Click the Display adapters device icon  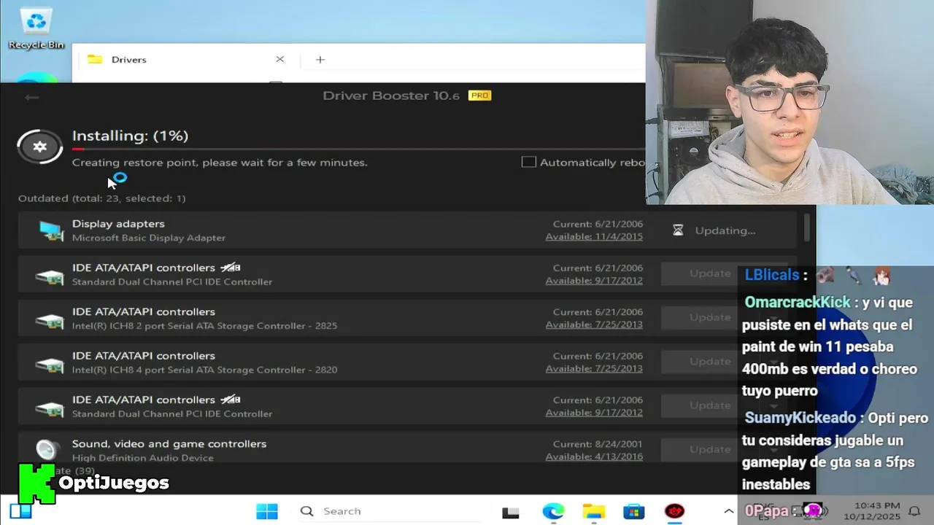pyautogui.click(x=50, y=230)
